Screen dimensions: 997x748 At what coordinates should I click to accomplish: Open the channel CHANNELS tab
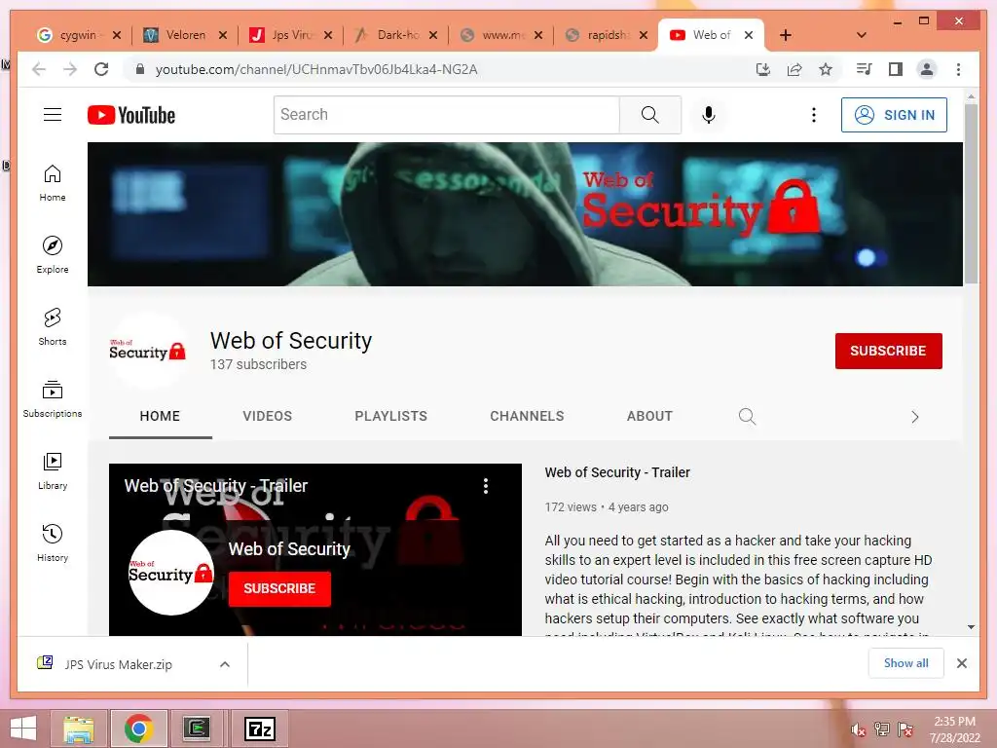pos(527,416)
